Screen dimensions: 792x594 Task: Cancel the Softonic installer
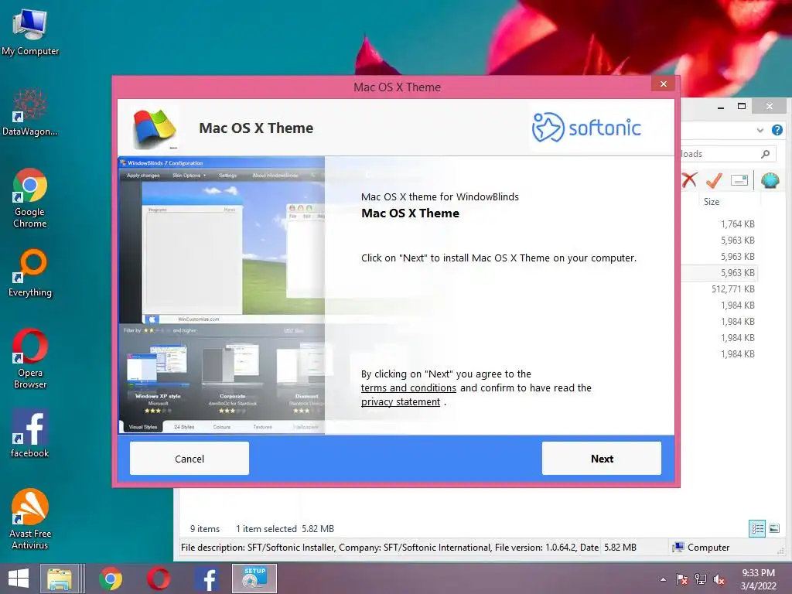click(189, 458)
